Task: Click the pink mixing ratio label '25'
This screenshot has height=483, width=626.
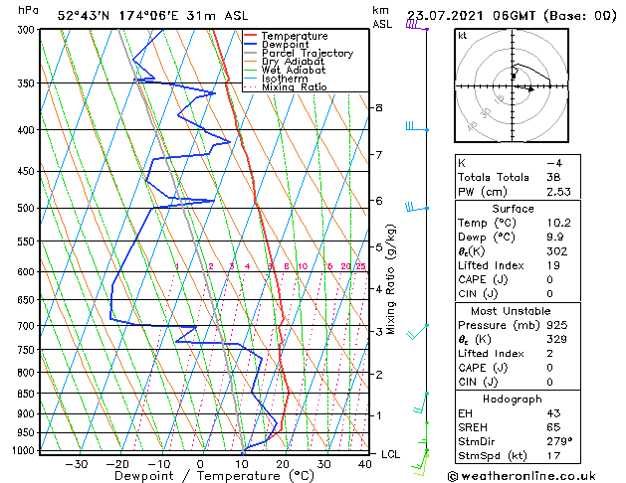Action: 360,266
